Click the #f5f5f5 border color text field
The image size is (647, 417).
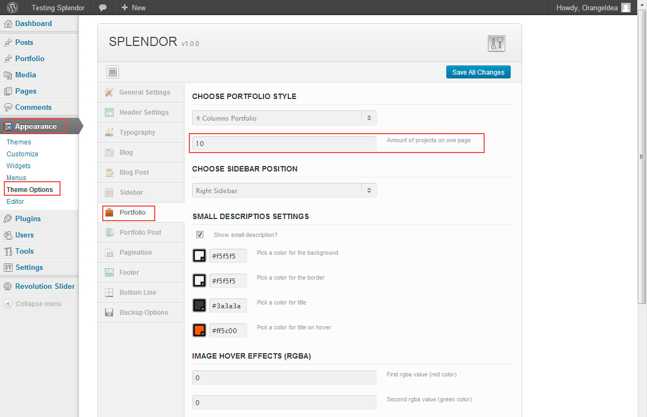click(228, 281)
